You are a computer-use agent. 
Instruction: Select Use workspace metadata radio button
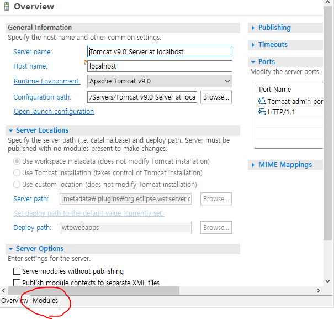[17, 161]
